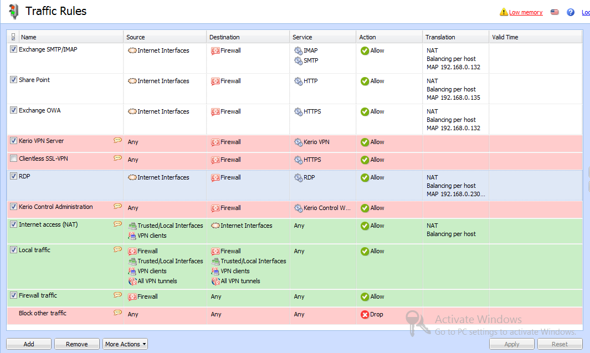Click the green Allow icon in Share Point row
The image size is (590, 353).
tap(365, 81)
